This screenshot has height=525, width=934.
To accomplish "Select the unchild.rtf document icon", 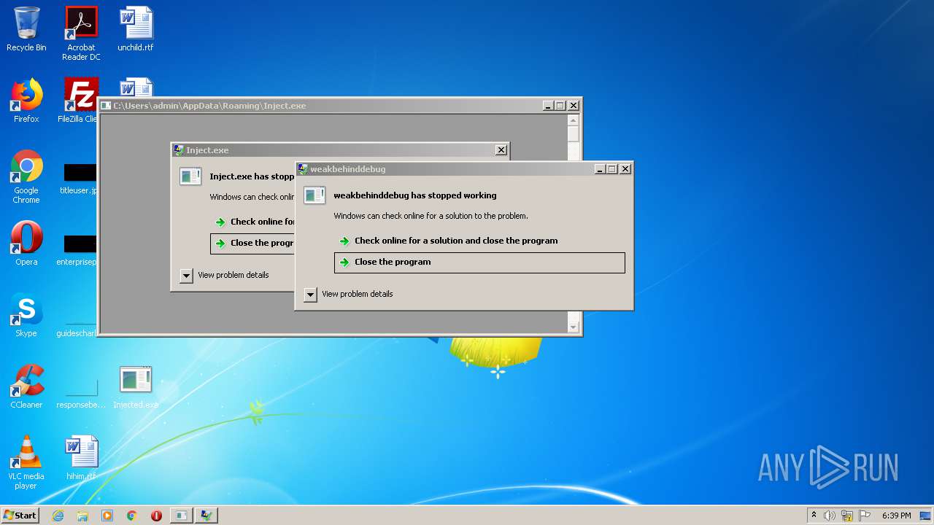I will click(136, 29).
